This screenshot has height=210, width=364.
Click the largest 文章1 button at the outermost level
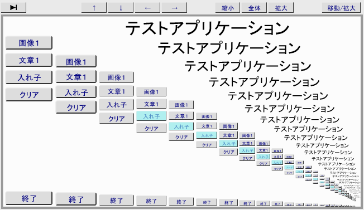pyautogui.click(x=29, y=60)
